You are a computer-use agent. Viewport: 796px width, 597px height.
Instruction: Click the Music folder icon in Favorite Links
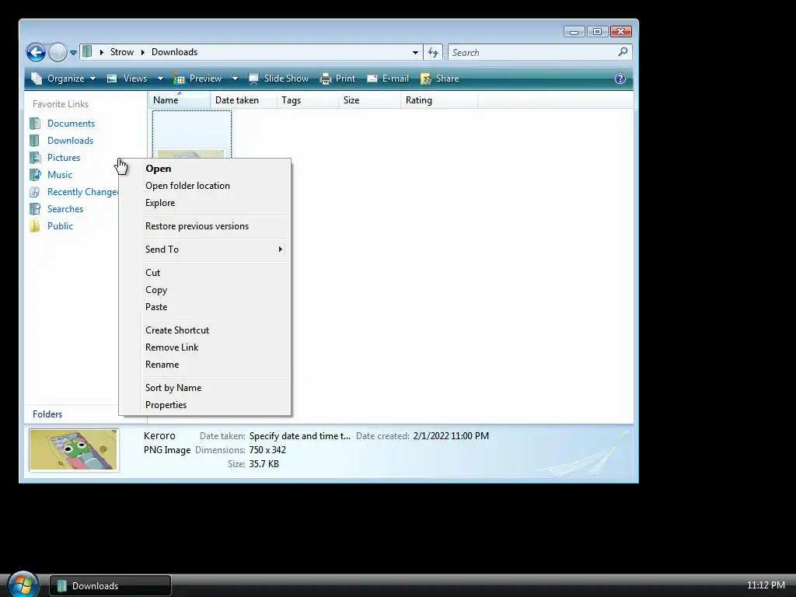pyautogui.click(x=35, y=175)
